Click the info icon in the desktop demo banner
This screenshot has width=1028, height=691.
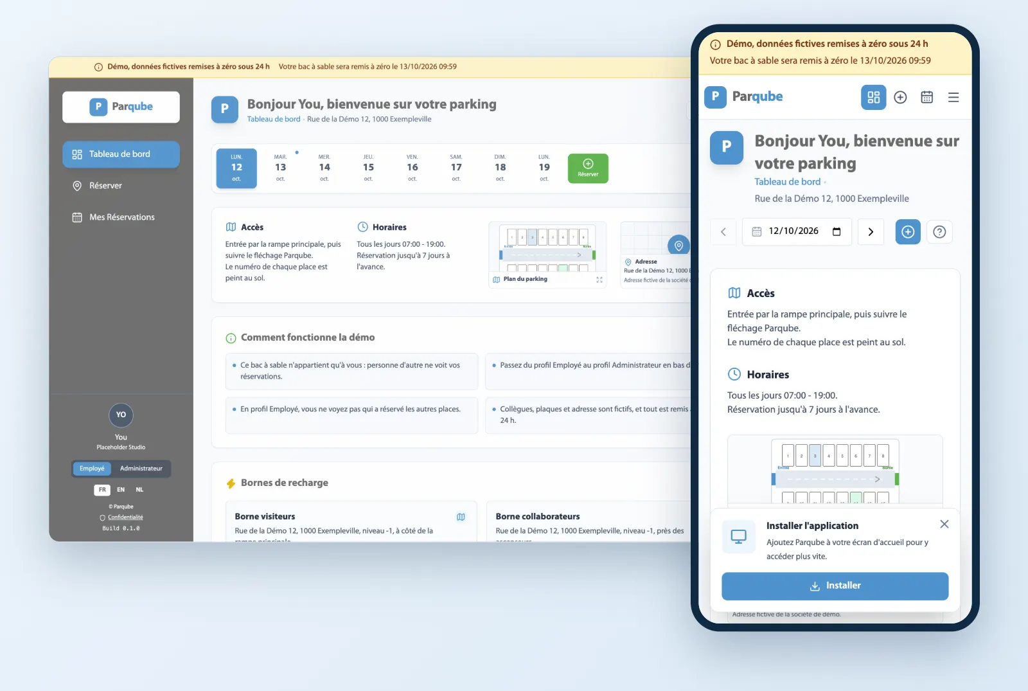98,67
